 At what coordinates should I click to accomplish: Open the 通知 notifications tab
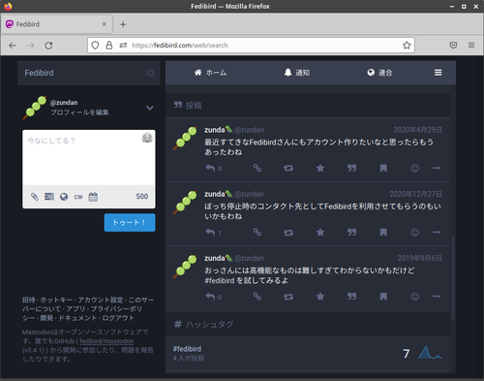pyautogui.click(x=297, y=73)
